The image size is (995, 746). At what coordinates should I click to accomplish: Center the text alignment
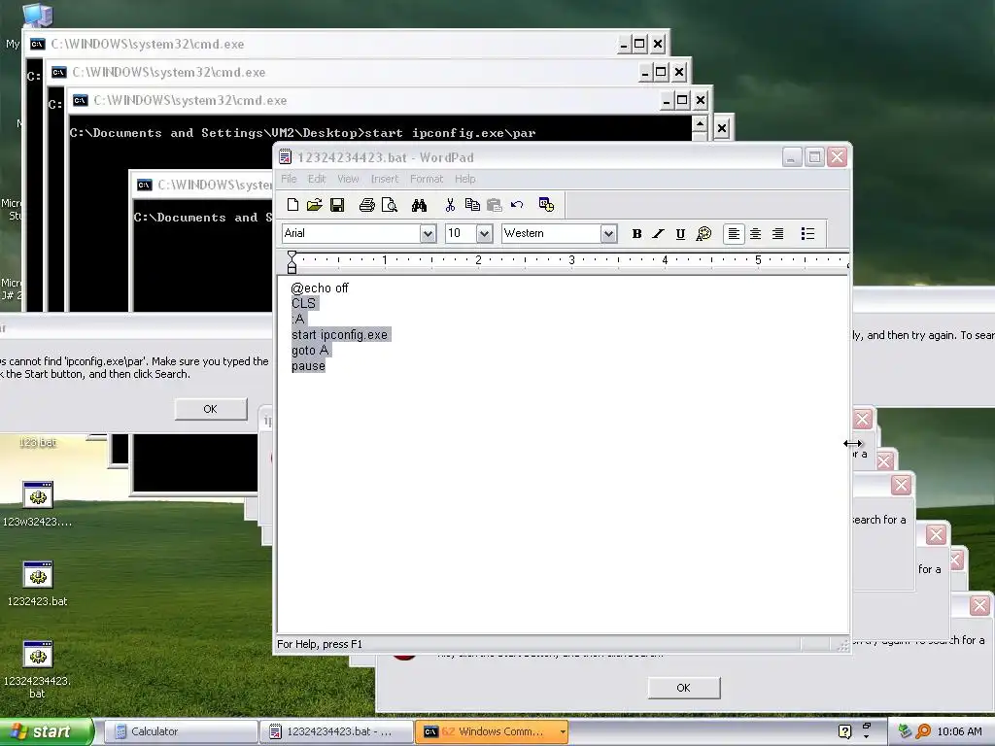tap(755, 233)
